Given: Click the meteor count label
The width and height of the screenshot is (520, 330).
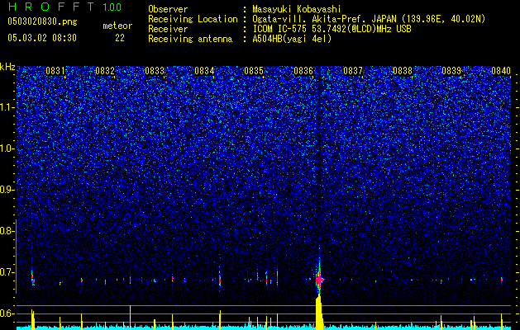Looking at the screenshot, I should point(117,26).
